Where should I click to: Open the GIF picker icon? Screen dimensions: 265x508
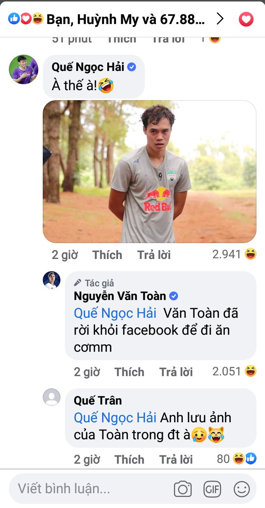click(212, 490)
